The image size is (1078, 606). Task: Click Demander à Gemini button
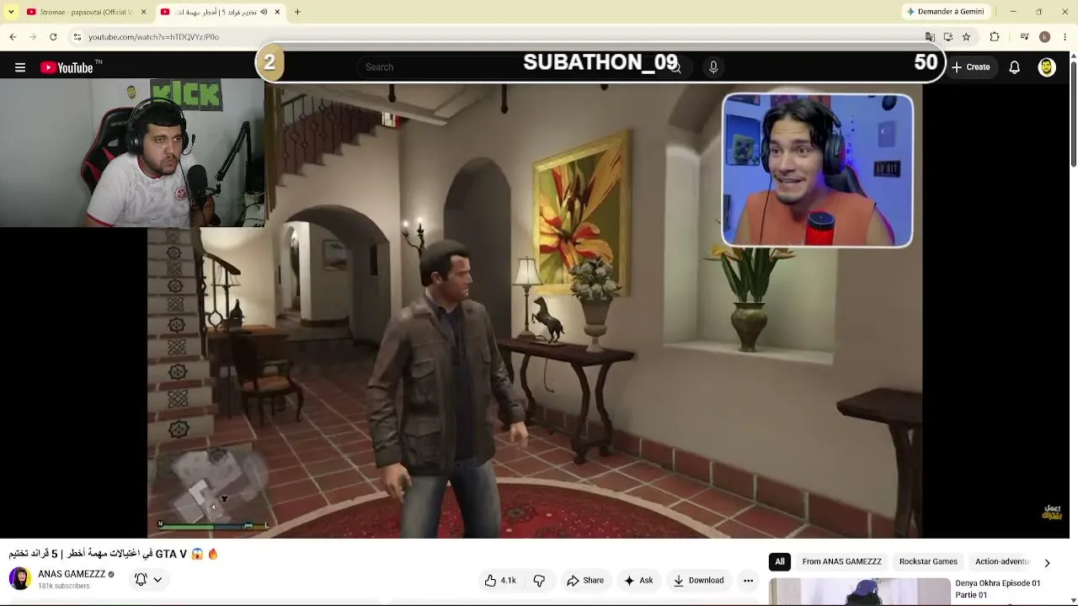[945, 12]
